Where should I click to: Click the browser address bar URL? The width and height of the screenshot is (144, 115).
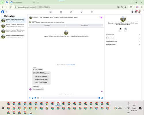pyautogui.click(x=34, y=7)
